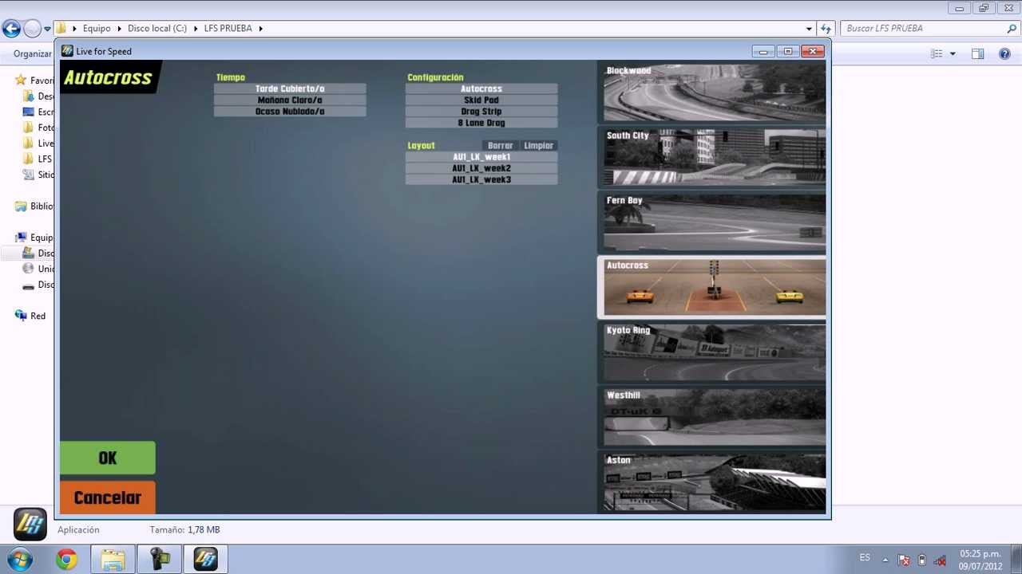Click in the Buscar LFS PRUEBA search field
1022x574 pixels.
coord(922,28)
